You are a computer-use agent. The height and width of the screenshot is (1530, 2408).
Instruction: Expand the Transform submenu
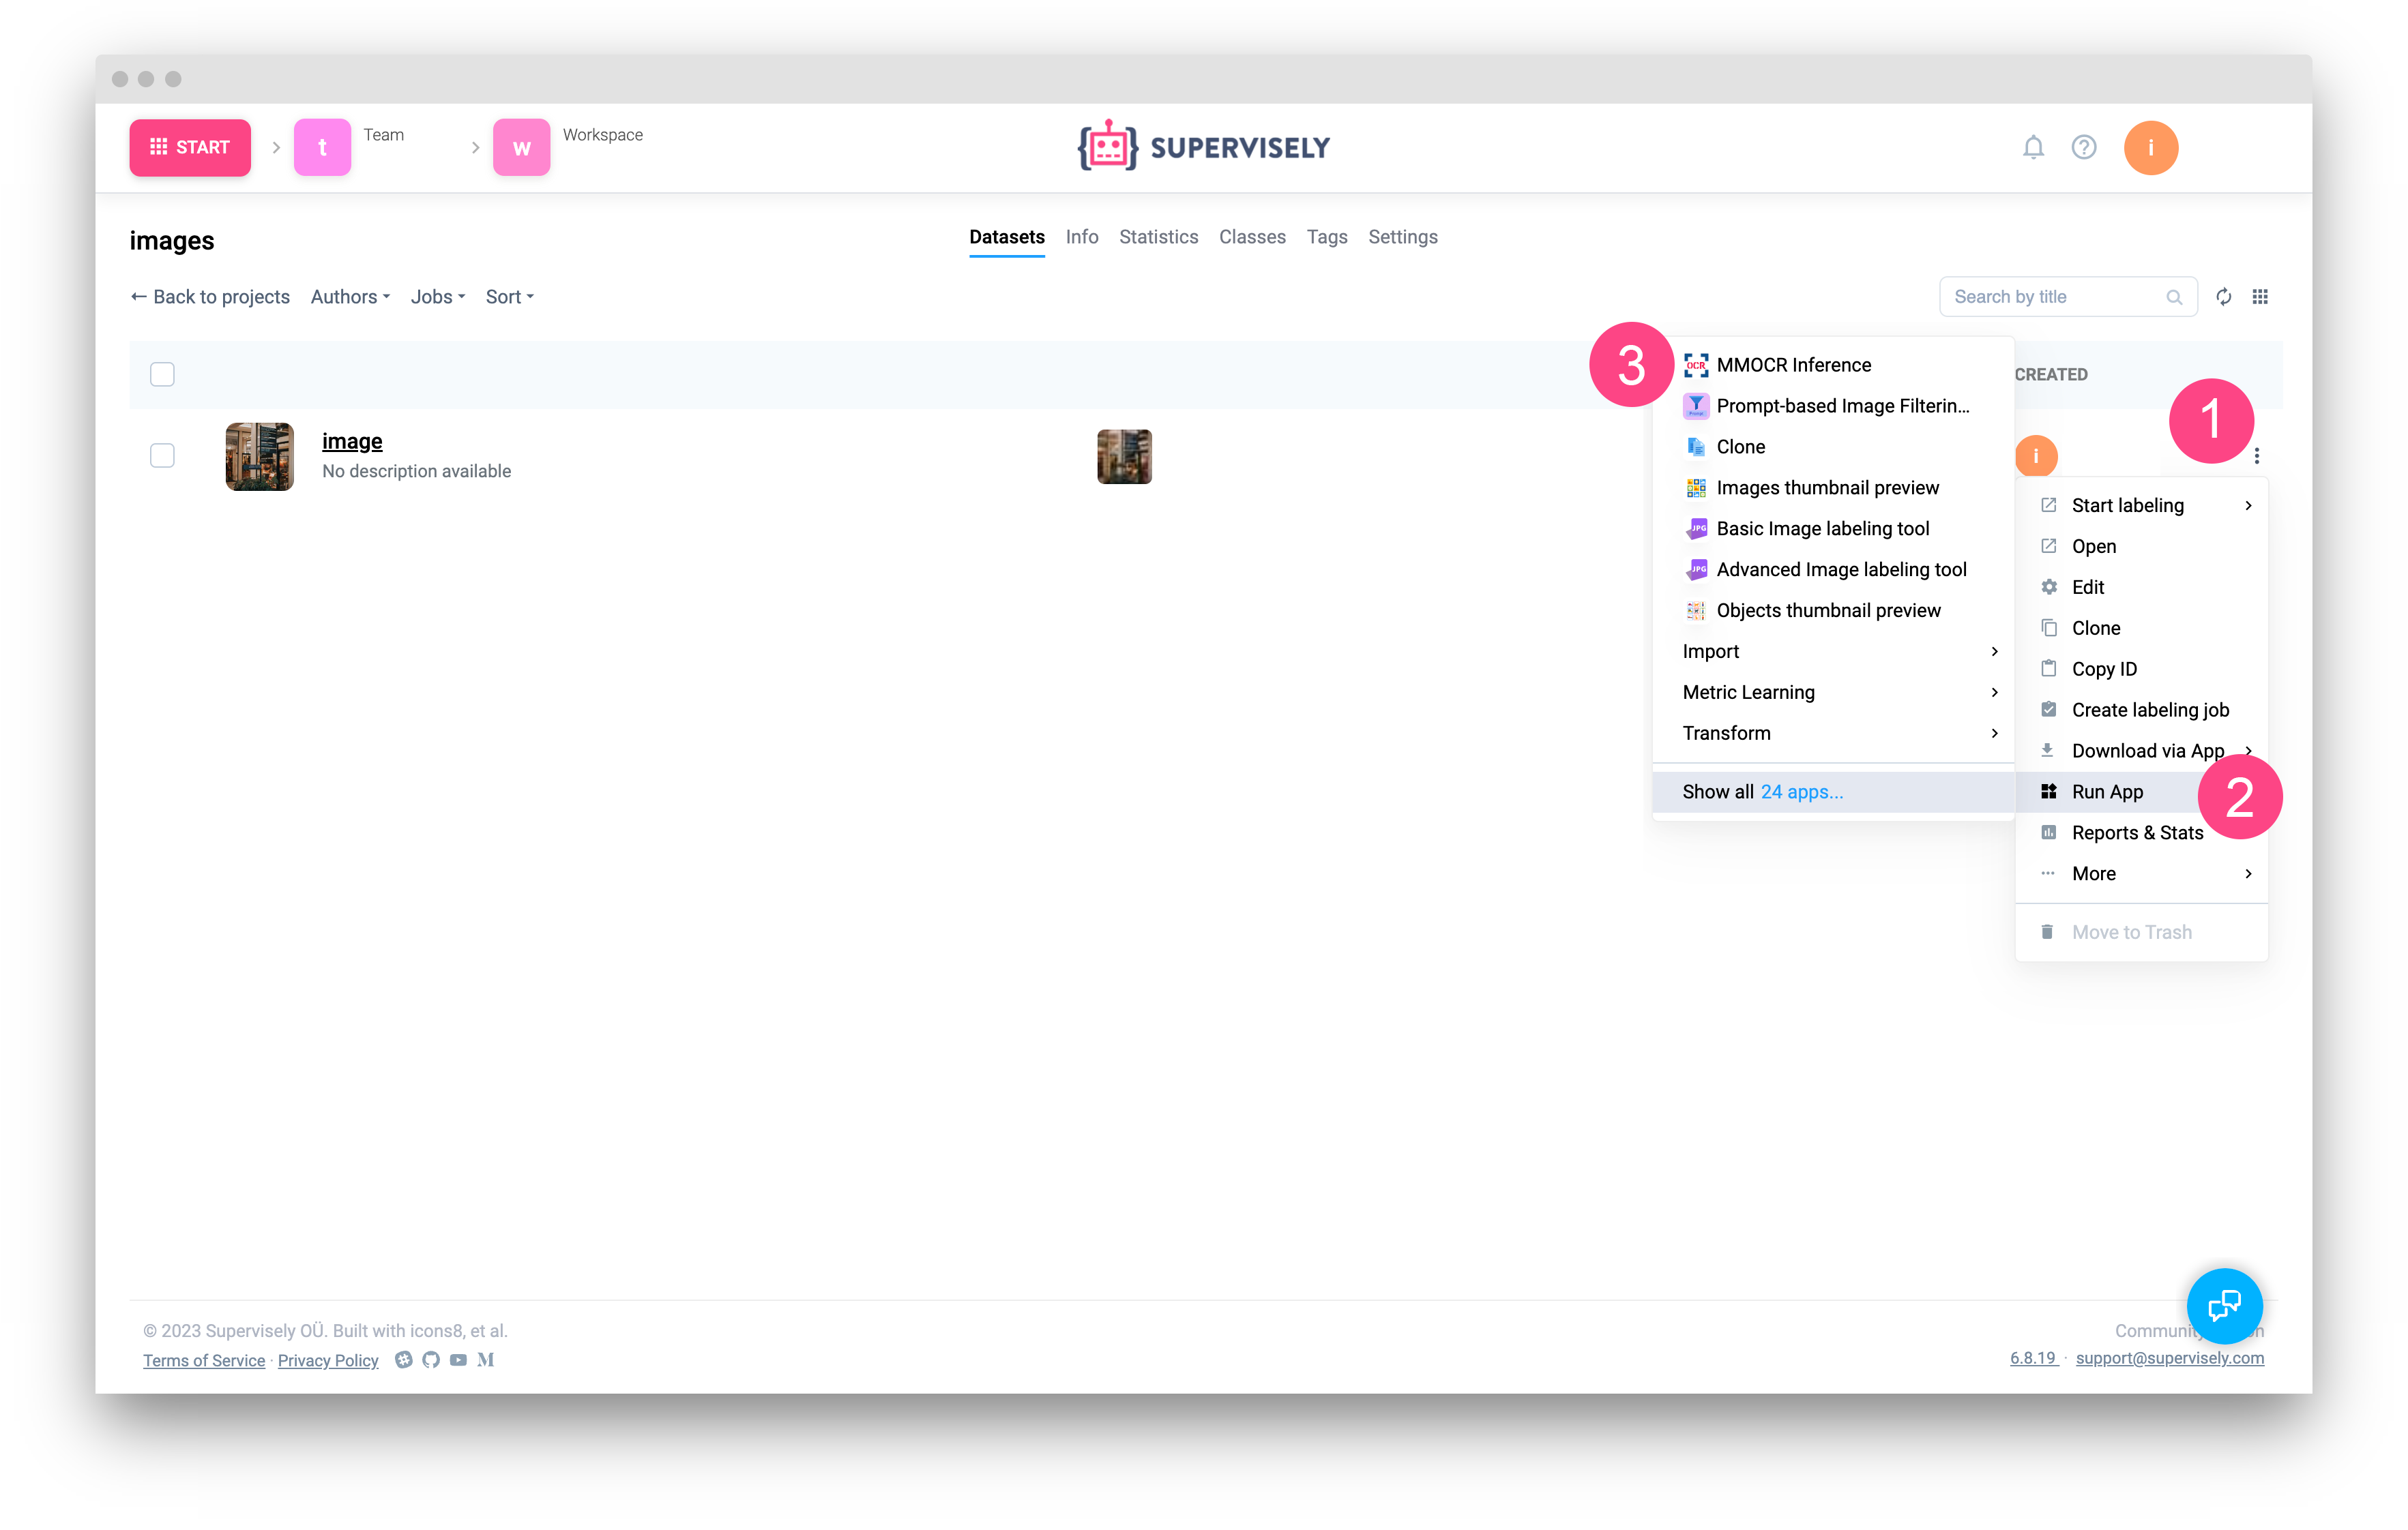1727,732
